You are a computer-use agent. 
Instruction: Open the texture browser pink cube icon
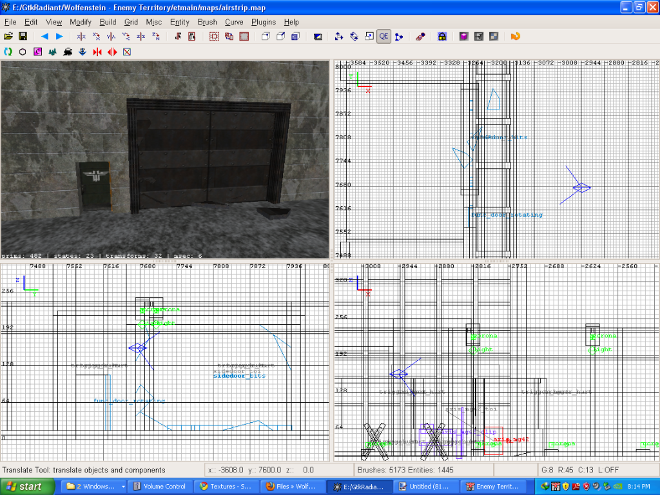pyautogui.click(x=463, y=37)
